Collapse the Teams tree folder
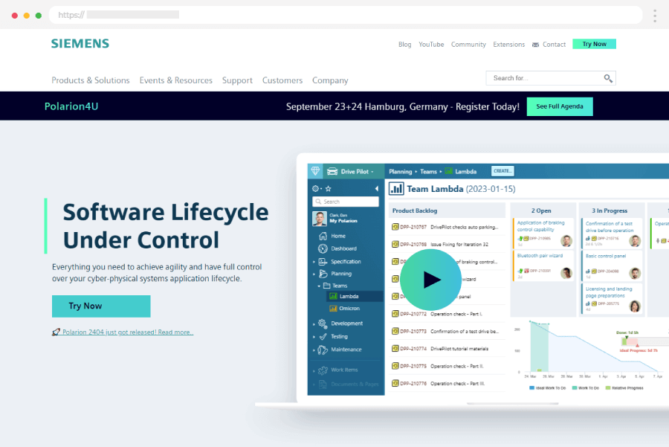This screenshot has height=447, width=669. pos(318,286)
